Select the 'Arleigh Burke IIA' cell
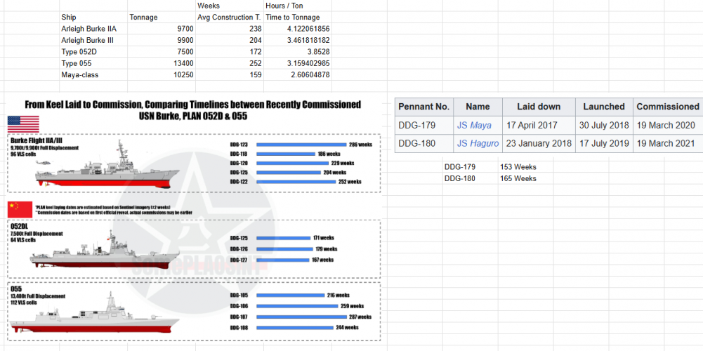 [93, 29]
